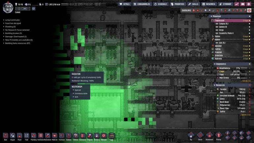Open the Schedule screen
Image resolution: width=254 pixels, height=143 pixels.
click(160, 4)
